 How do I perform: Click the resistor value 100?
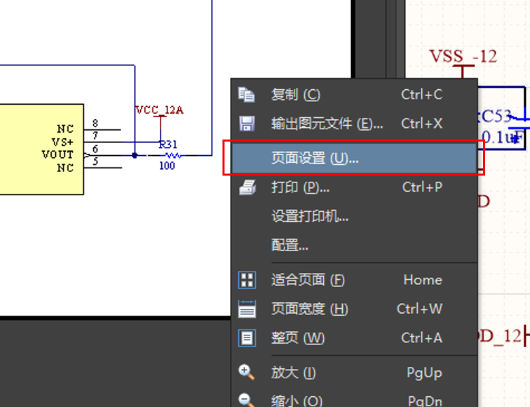167,165
